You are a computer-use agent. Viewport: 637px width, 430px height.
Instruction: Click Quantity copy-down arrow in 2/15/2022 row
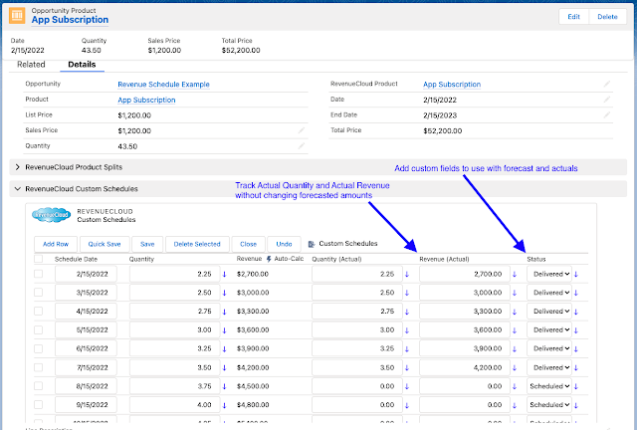tap(224, 275)
